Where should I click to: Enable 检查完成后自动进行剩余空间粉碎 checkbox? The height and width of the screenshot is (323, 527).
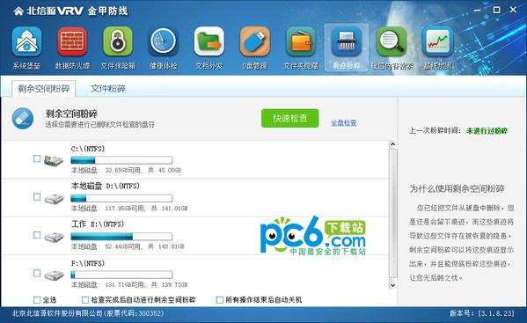85,300
